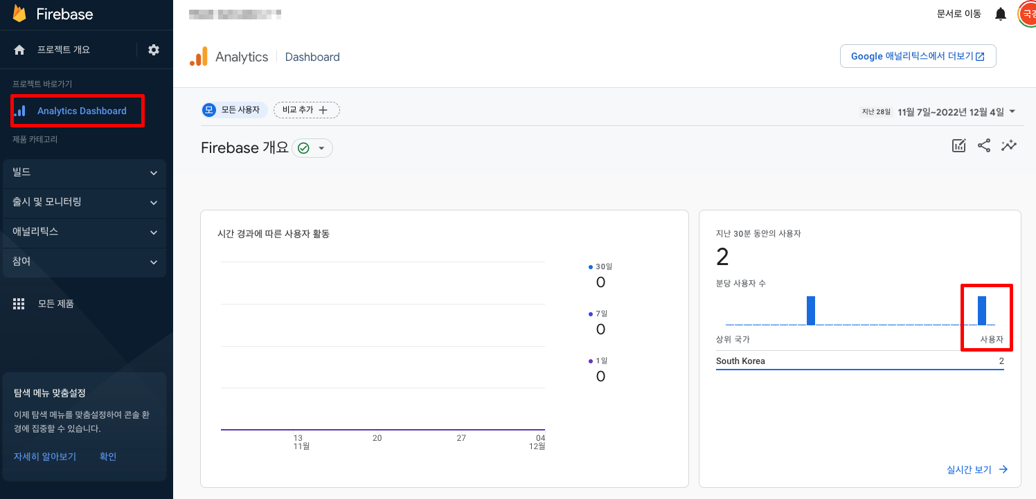Click the Firebase flame logo

(x=19, y=14)
